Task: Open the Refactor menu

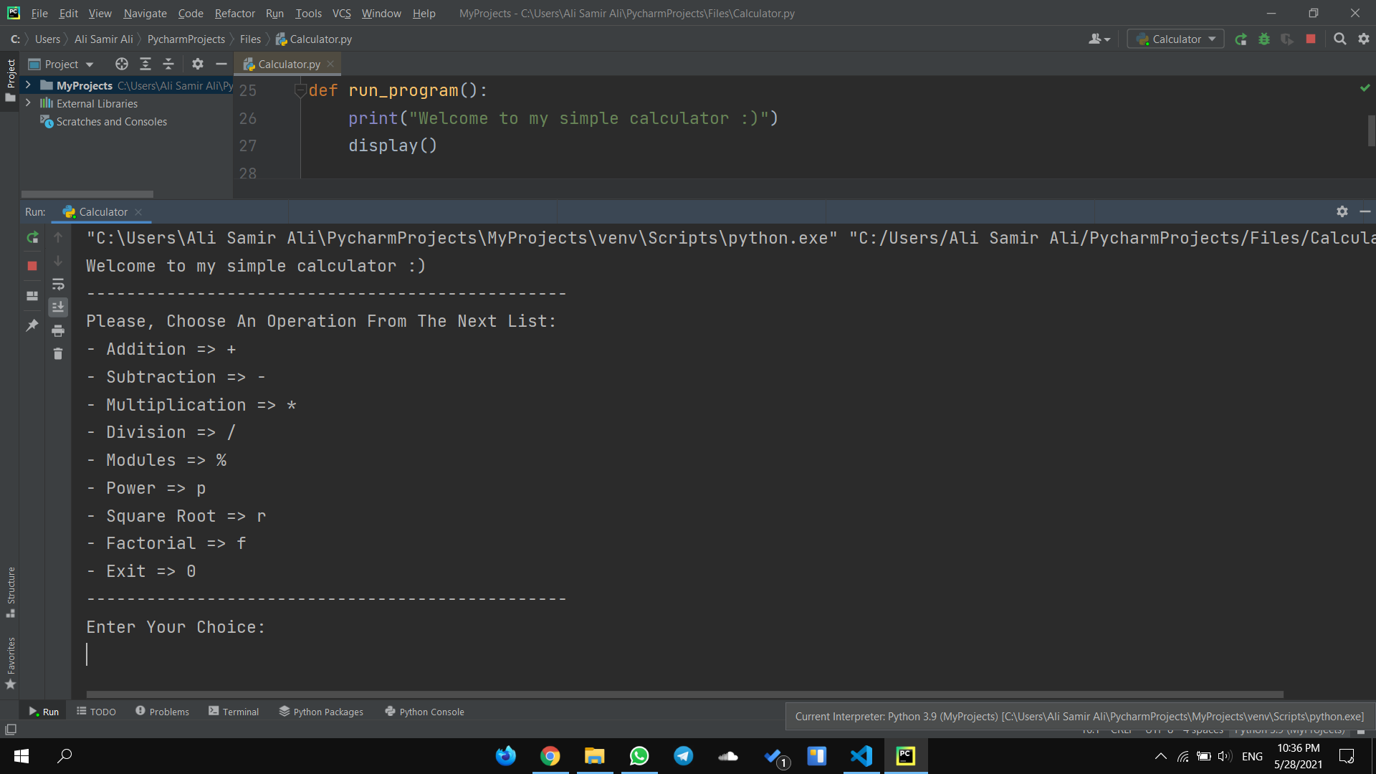Action: click(x=234, y=13)
